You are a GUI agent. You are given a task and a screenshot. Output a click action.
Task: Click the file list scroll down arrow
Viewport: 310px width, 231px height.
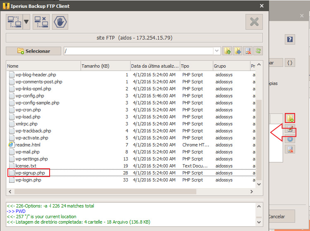pyautogui.click(x=259, y=184)
